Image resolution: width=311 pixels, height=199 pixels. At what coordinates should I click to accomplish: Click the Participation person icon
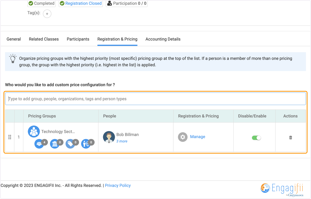click(x=110, y=3)
